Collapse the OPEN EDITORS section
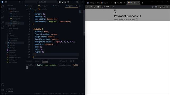This screenshot has width=170, height=95. click(x=12, y=9)
